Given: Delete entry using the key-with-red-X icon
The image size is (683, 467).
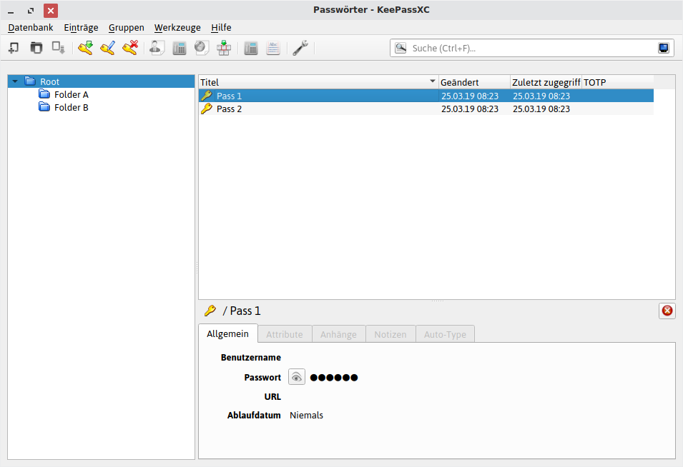Looking at the screenshot, I should pyautogui.click(x=130, y=47).
